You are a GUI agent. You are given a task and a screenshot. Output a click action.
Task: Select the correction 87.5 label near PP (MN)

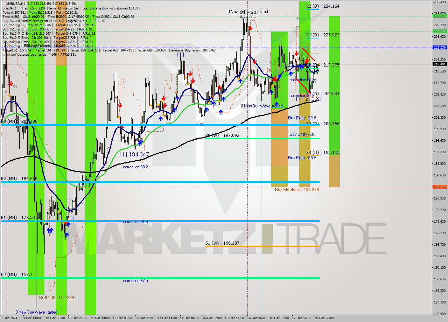[x=135, y=281]
